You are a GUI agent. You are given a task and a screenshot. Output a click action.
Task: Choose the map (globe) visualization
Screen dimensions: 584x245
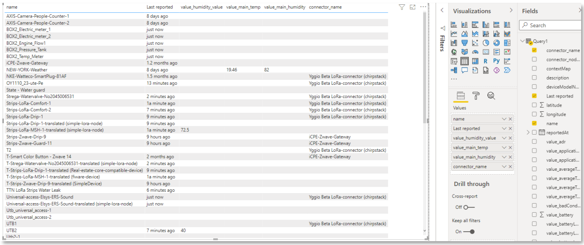pos(454,52)
